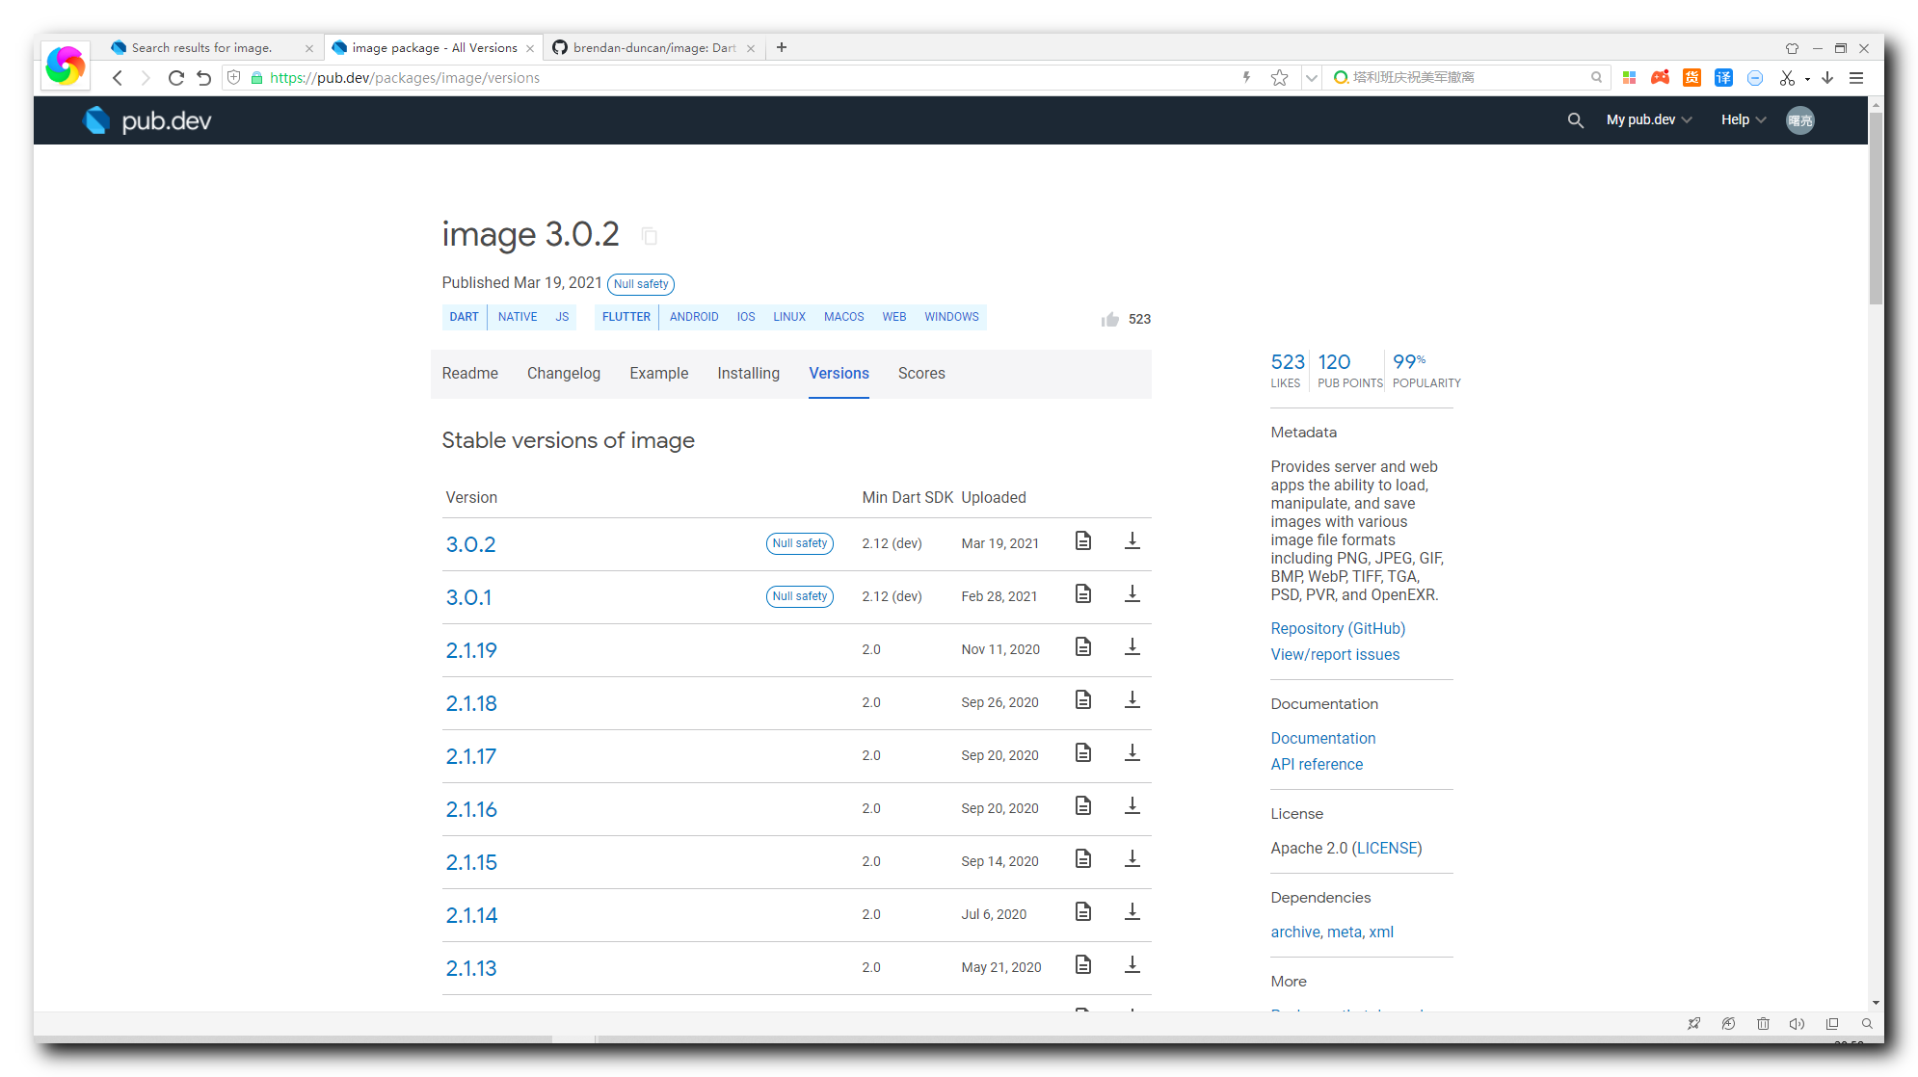Download archive icon for version 3.0.2
Image resolution: width=1918 pixels, height=1077 pixels.
pyautogui.click(x=1132, y=541)
